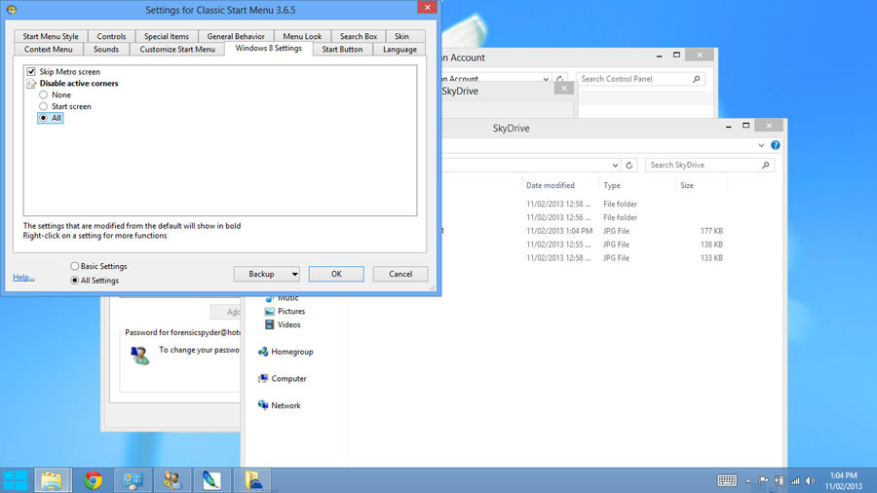Click the SkyDrive window help icon
877x493 pixels.
coord(776,145)
